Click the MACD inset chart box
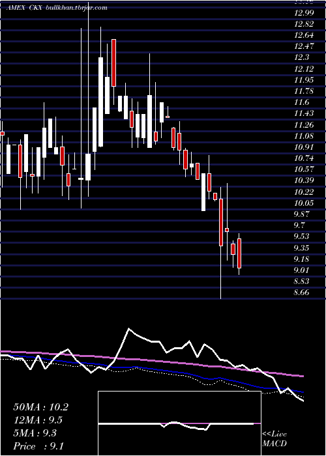 (x=179, y=423)
